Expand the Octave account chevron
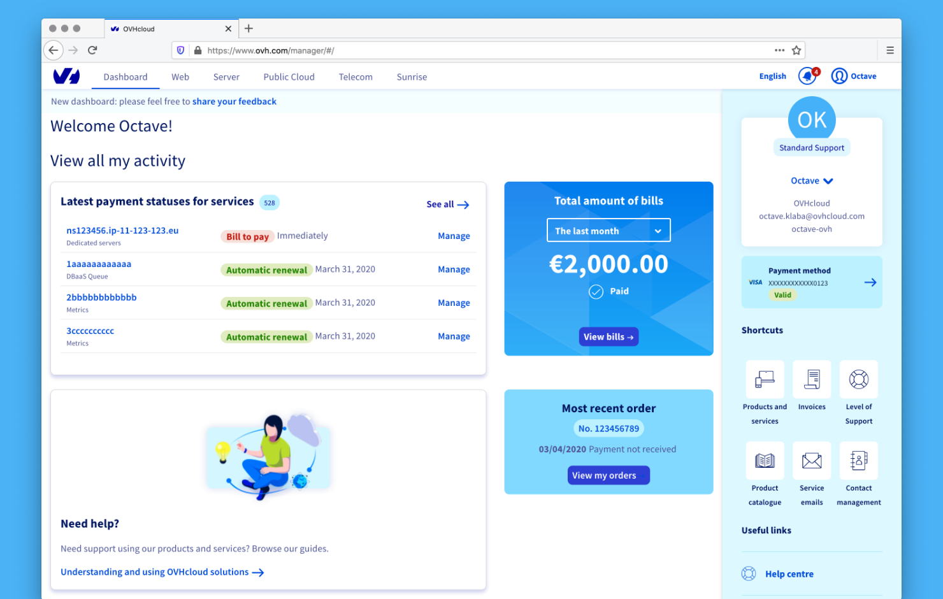The image size is (943, 599). click(x=828, y=181)
